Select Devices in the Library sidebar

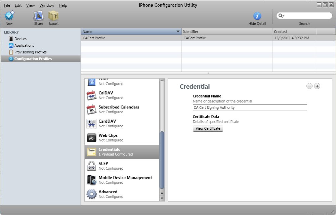(x=20, y=39)
